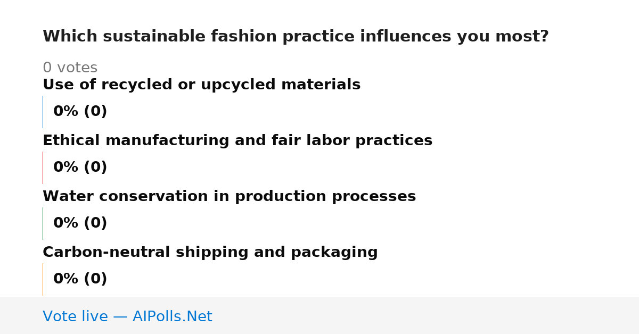Image resolution: width=639 pixels, height=334 pixels.
Task: Click the red bar for ethical manufacturing
Action: (x=43, y=168)
